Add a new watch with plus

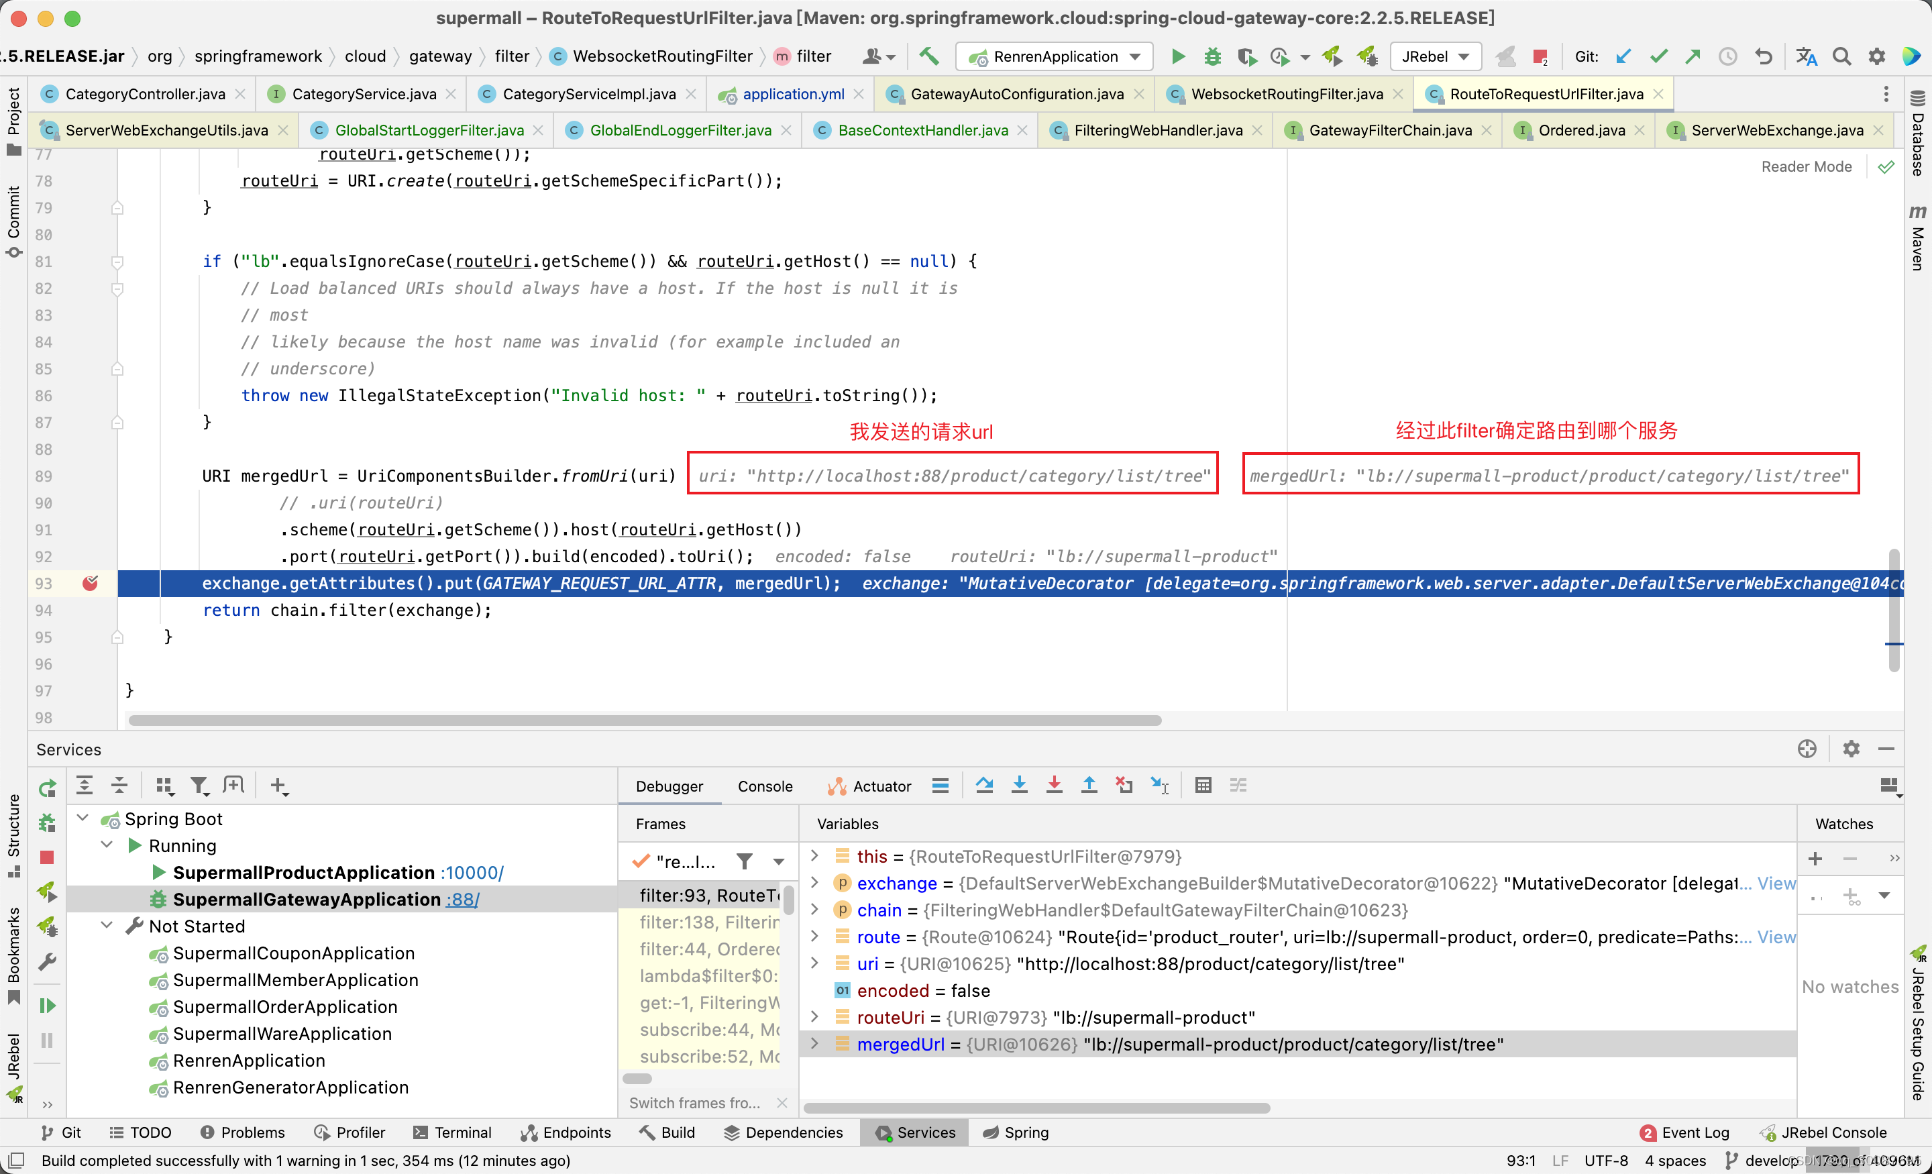tap(1815, 859)
